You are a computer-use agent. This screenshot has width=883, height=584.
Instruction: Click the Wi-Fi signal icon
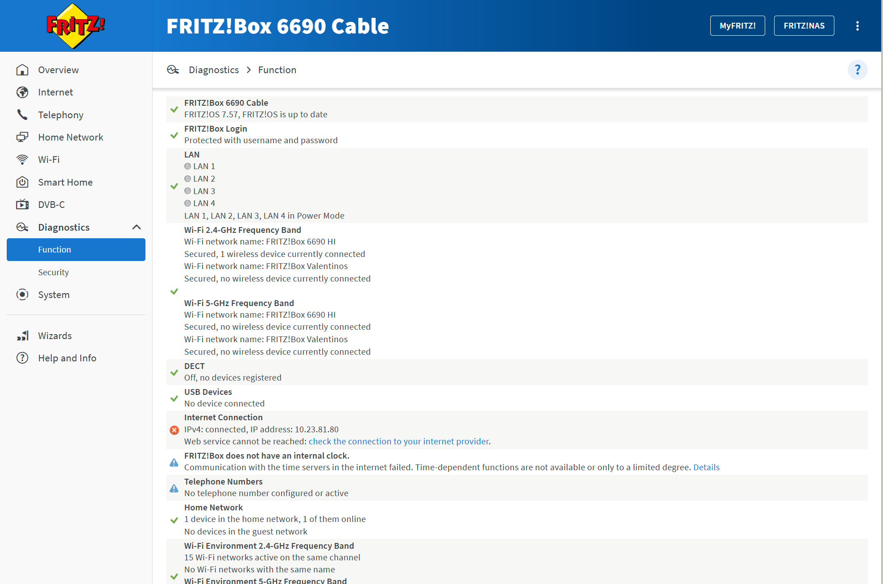click(x=22, y=159)
